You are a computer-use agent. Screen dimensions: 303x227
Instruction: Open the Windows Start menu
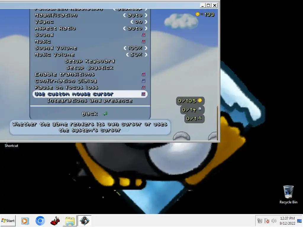point(8,220)
